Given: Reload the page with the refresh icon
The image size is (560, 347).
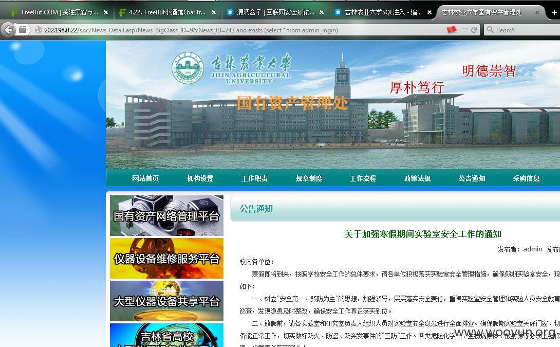Looking at the screenshot, I should pyautogui.click(x=474, y=30).
